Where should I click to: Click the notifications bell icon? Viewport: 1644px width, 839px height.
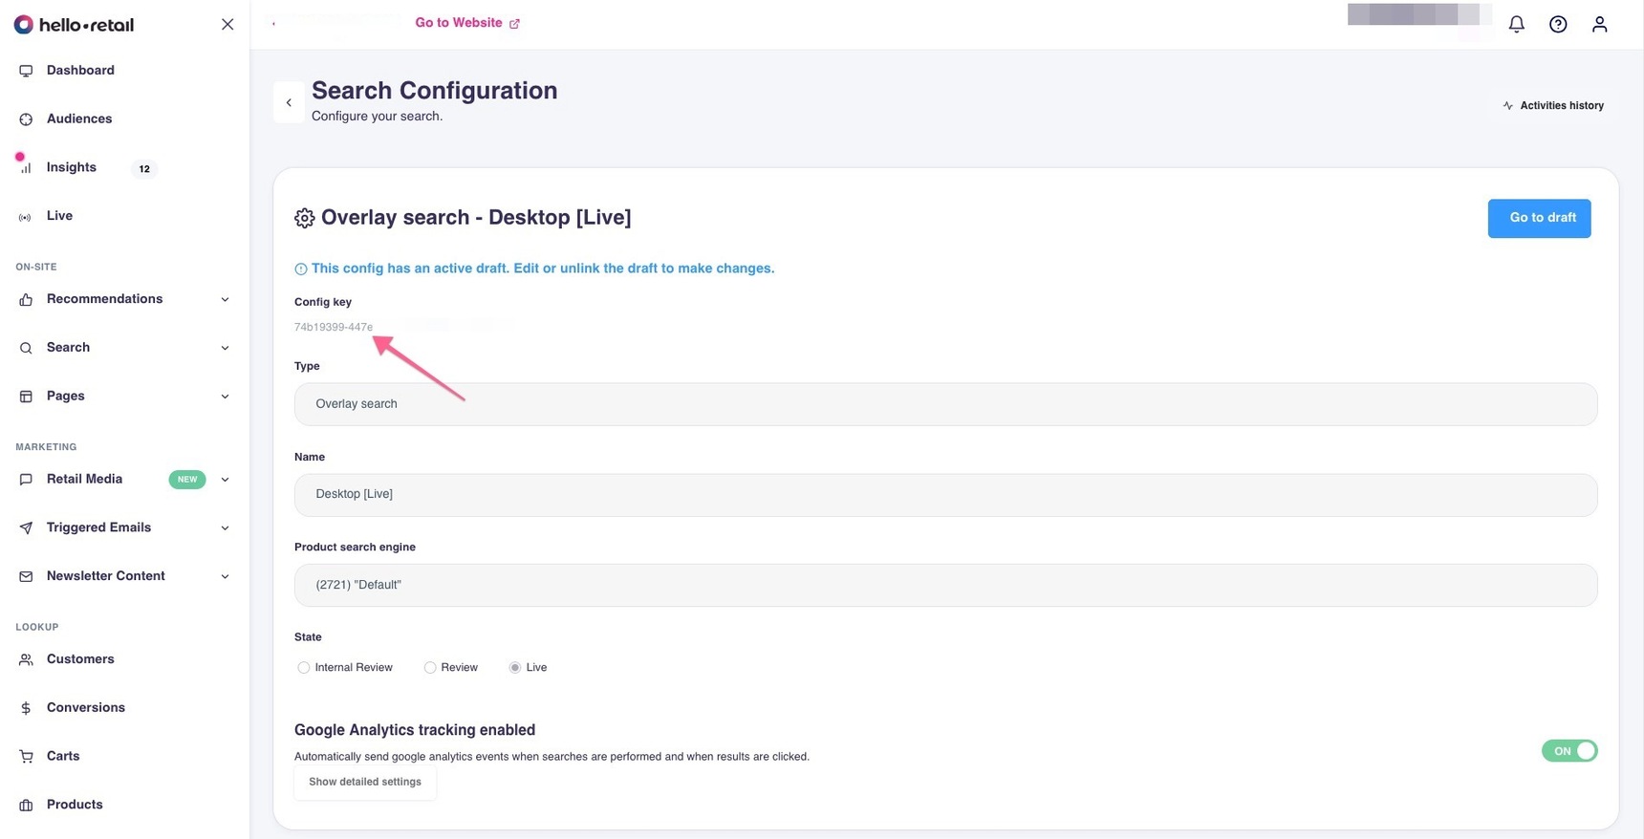pyautogui.click(x=1516, y=25)
